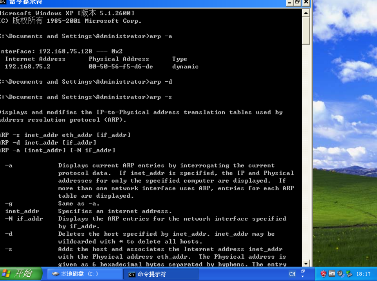
Task: Click the taskbar clock showing 18:17
Action: coord(363,274)
